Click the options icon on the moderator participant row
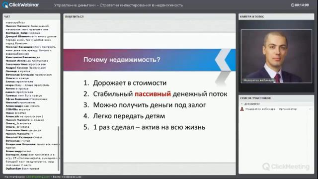 310,109
